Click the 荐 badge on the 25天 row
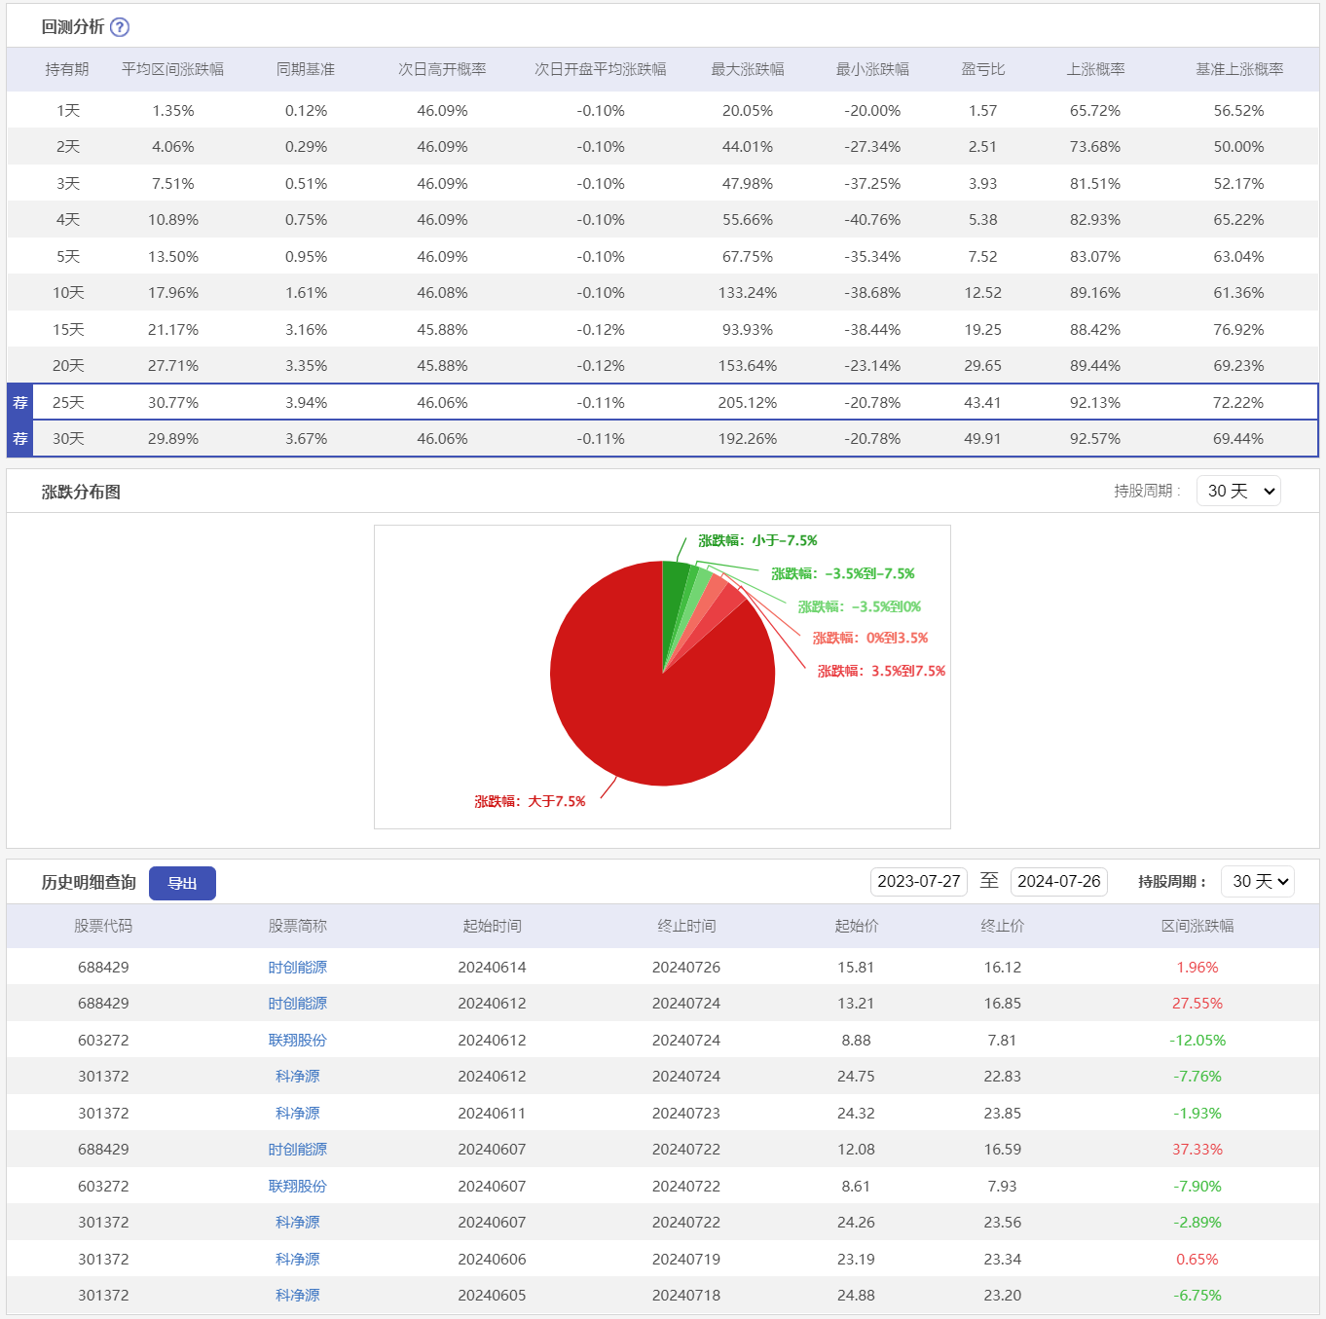 [x=20, y=402]
